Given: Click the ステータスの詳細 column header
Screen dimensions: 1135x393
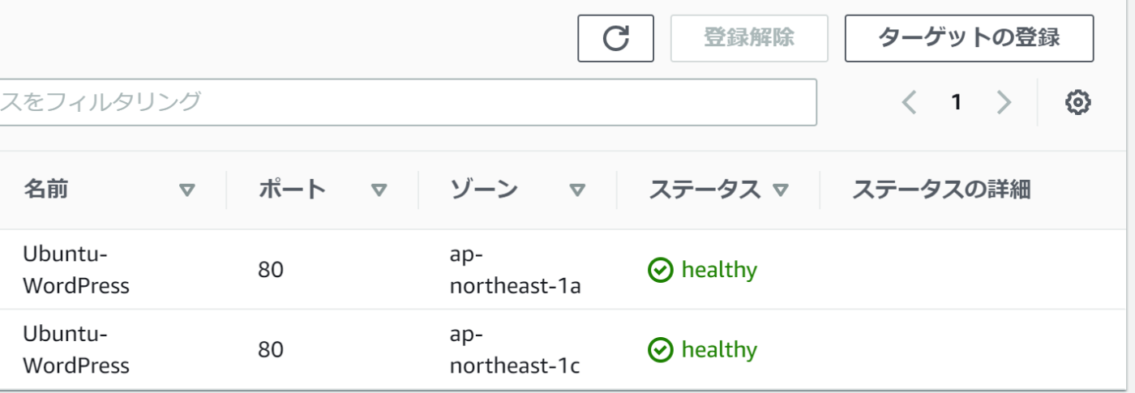Looking at the screenshot, I should tap(941, 190).
